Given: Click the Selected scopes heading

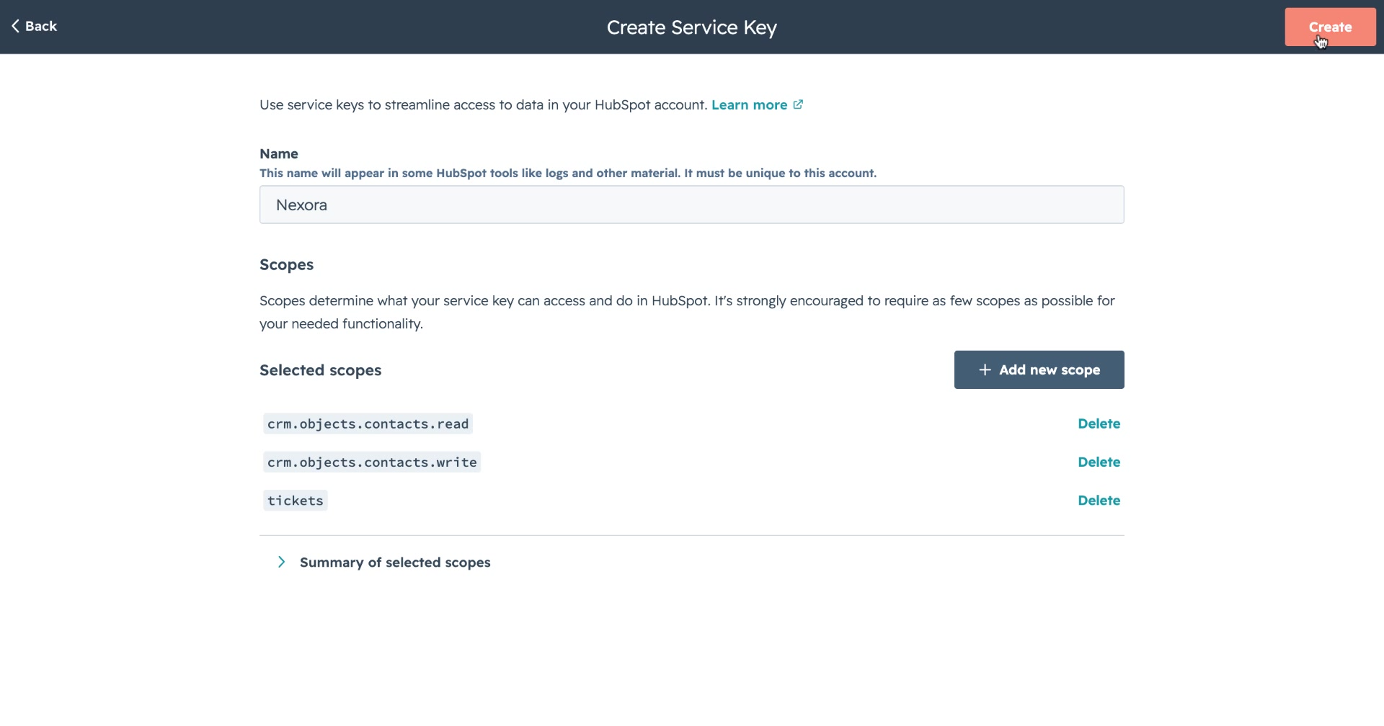Looking at the screenshot, I should [320, 370].
